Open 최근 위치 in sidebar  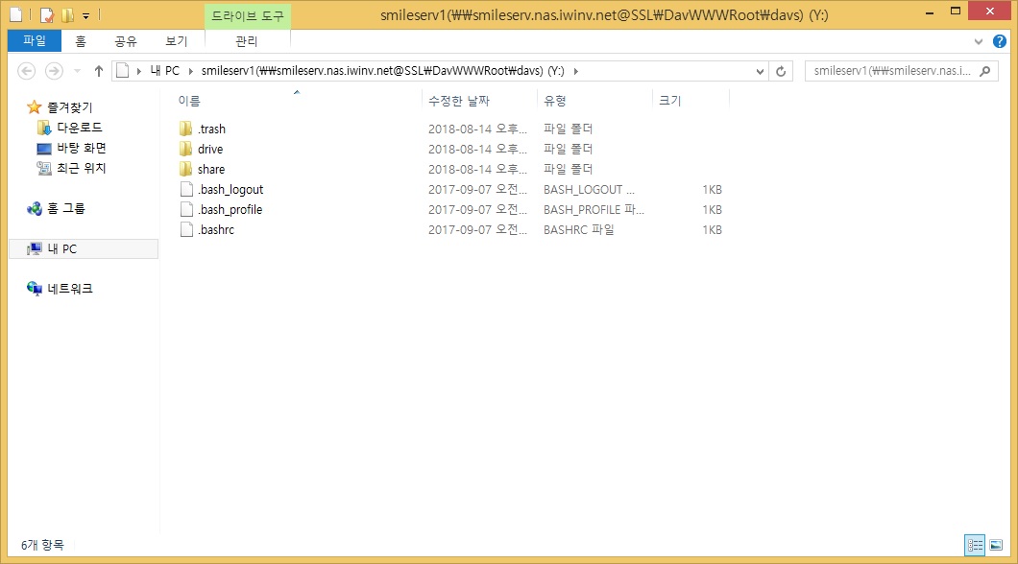tap(82, 168)
